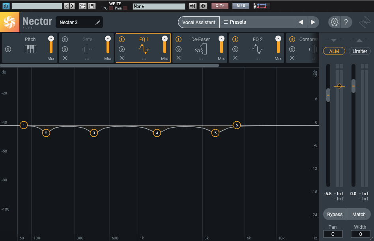Remove the De-Esser module
Image resolution: width=374 pixels, height=241 pixels.
click(178, 58)
